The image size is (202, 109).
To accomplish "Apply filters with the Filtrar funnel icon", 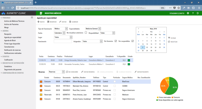I will tap(169, 38).
